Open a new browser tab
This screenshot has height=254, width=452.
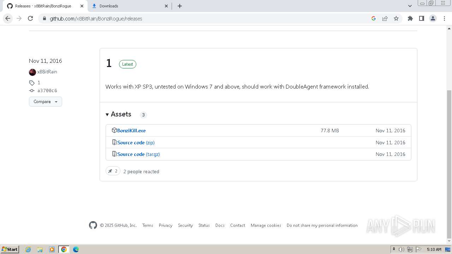pos(180,6)
